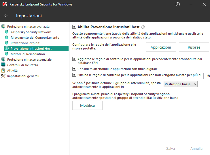The width and height of the screenshot is (210, 155).
Task: Click the Annulla button
Action: [x=196, y=148]
